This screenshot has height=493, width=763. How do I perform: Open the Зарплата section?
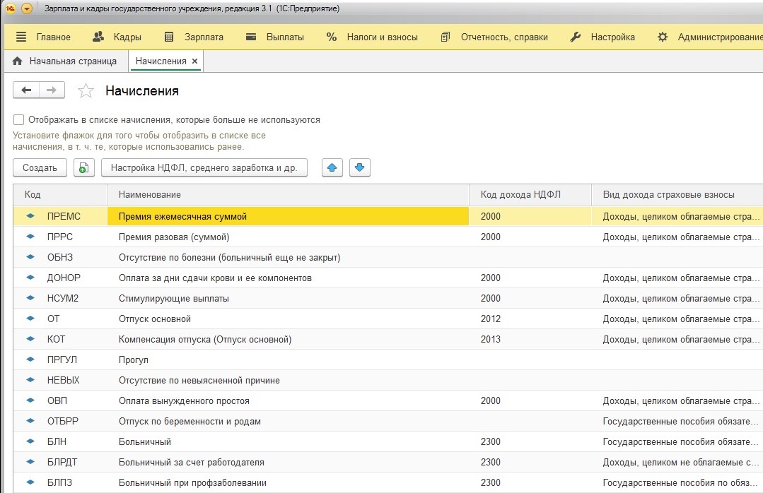pyautogui.click(x=204, y=37)
